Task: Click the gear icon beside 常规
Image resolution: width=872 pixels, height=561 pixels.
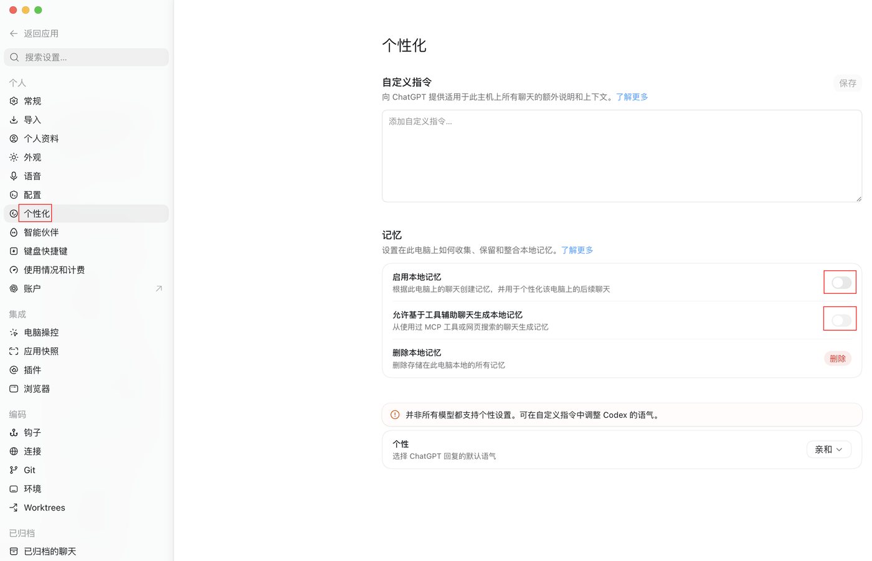Action: tap(14, 101)
